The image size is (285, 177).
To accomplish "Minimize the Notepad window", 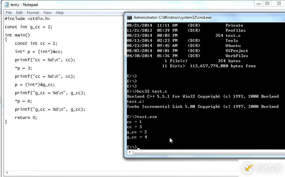I will point(259,3).
